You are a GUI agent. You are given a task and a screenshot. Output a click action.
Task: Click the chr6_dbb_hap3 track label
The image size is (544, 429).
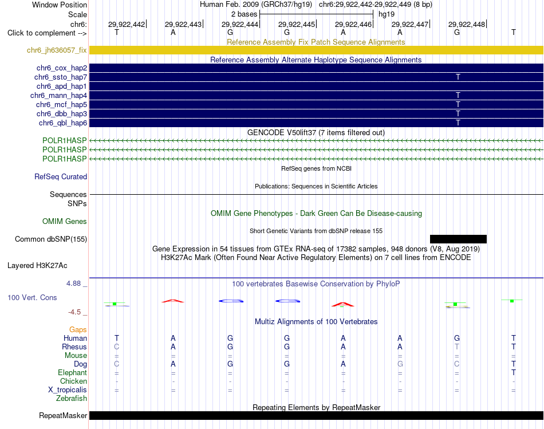(x=62, y=114)
